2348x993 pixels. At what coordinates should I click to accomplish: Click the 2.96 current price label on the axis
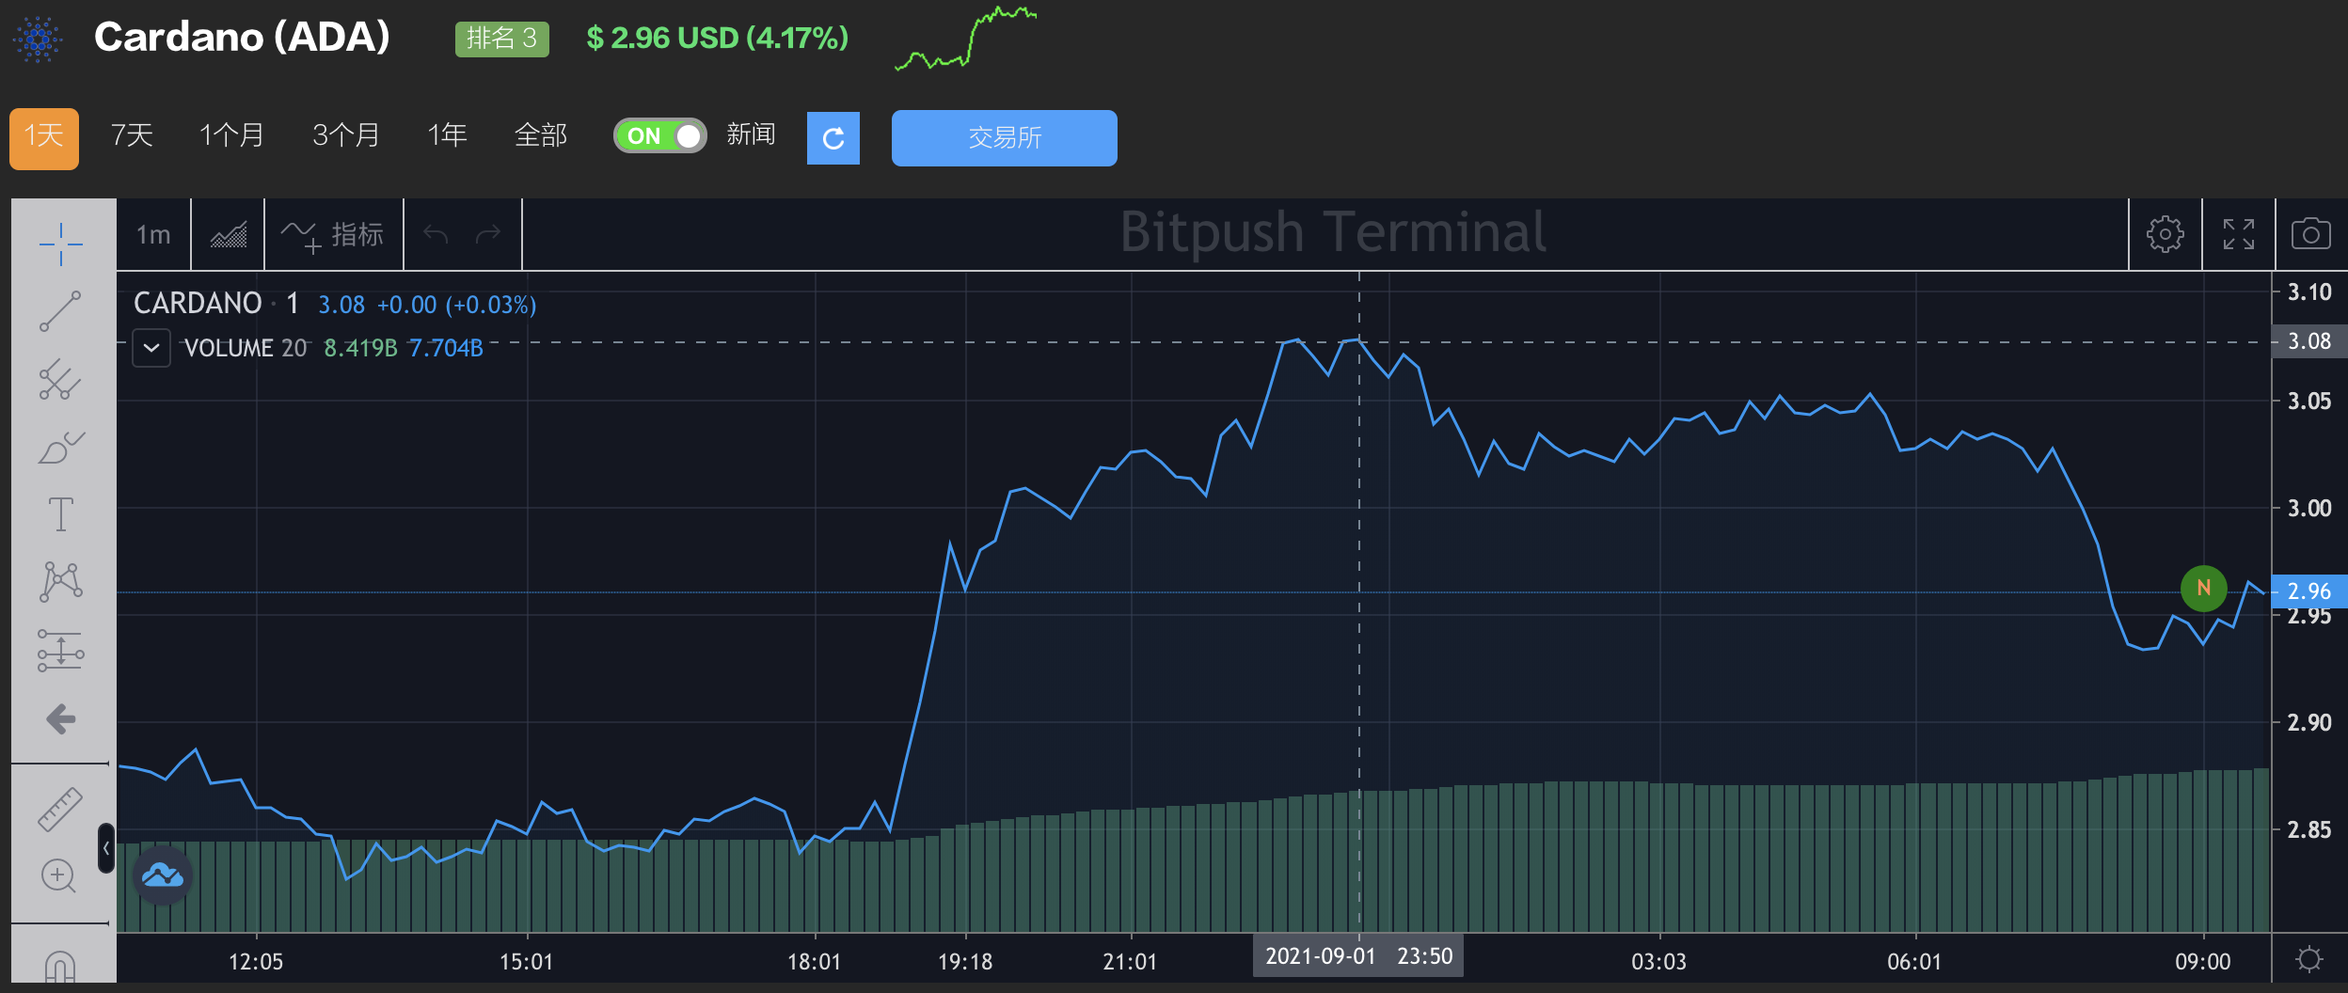(2309, 591)
